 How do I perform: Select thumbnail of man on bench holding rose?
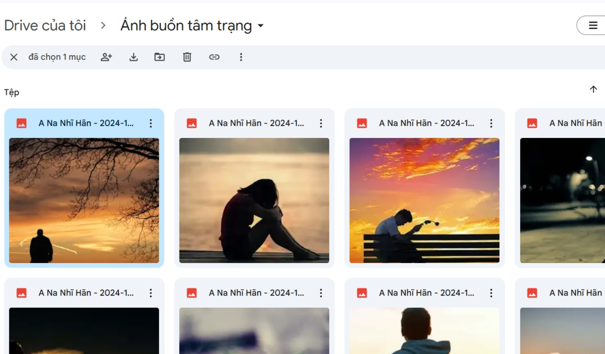(424, 200)
